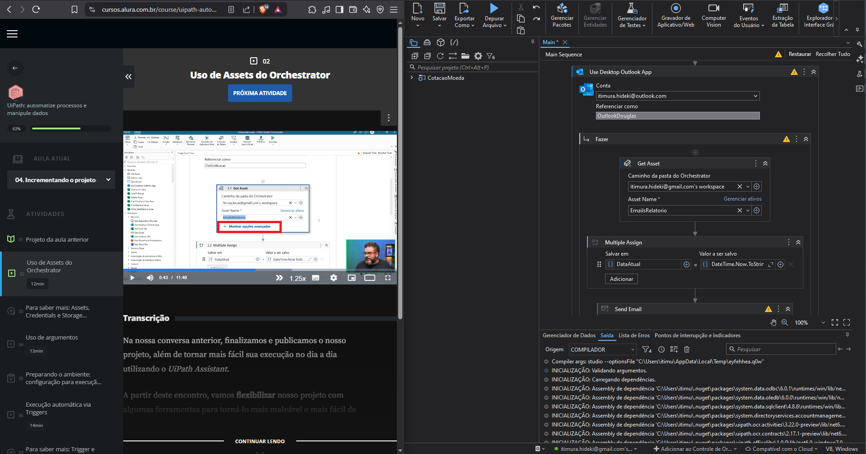This screenshot has width=866, height=454.
Task: Open the Gerenciador de Testes tool
Action: (632, 15)
